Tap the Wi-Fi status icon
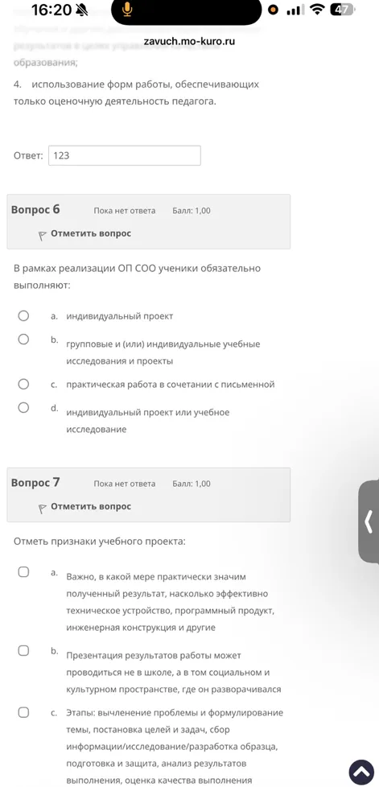This screenshot has width=379, height=787. (317, 10)
